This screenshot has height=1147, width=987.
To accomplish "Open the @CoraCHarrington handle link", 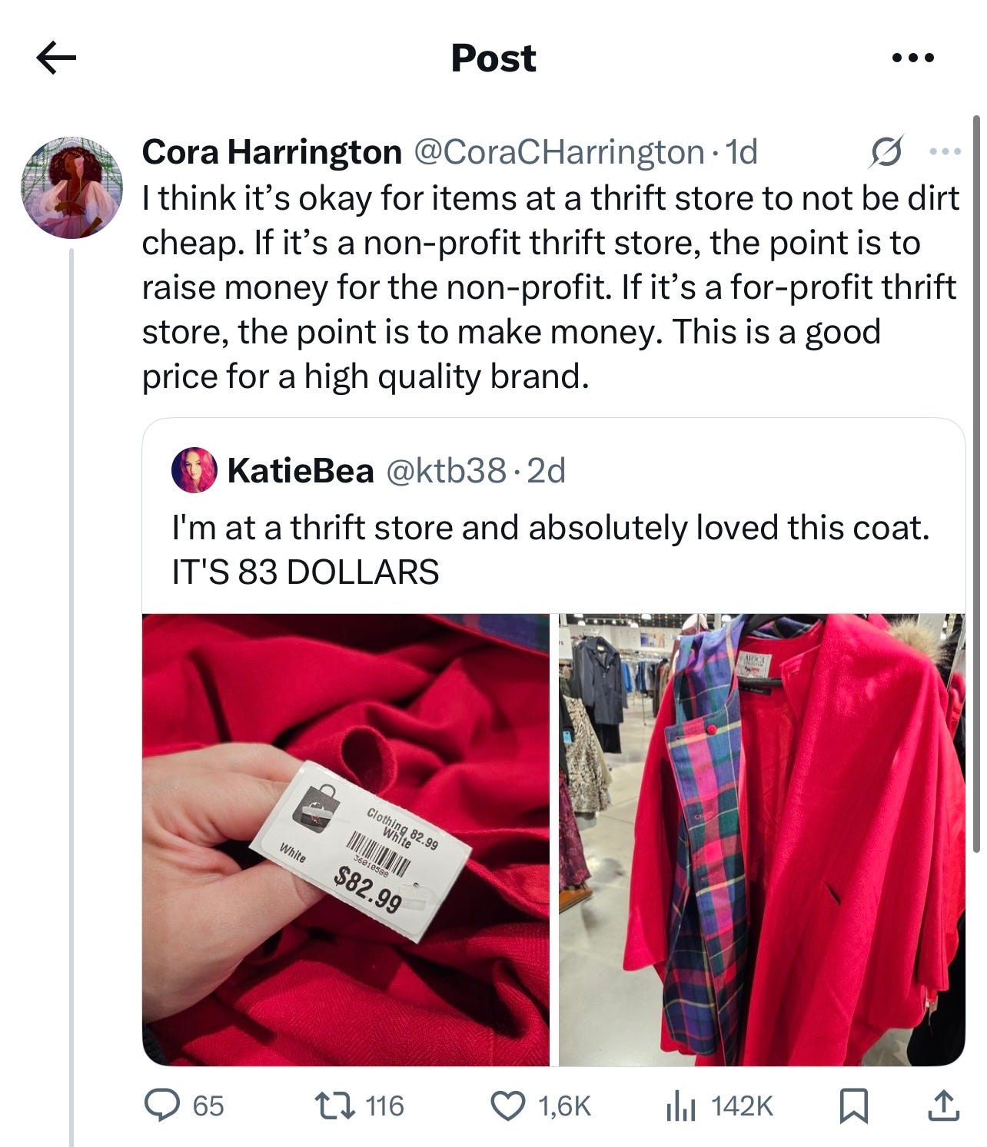I will pos(559,152).
